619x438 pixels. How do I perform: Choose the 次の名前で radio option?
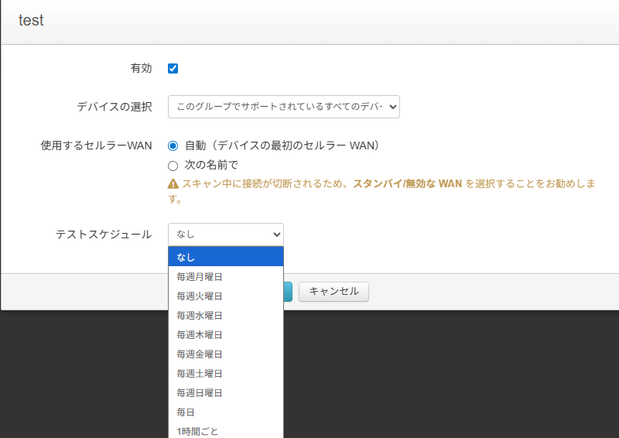click(173, 165)
